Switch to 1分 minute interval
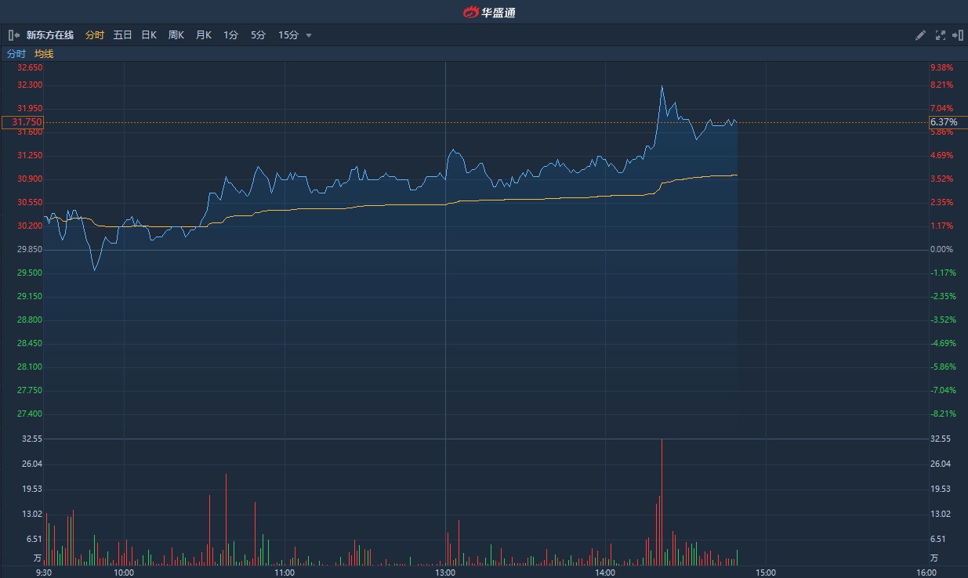Image resolution: width=968 pixels, height=578 pixels. tap(230, 35)
